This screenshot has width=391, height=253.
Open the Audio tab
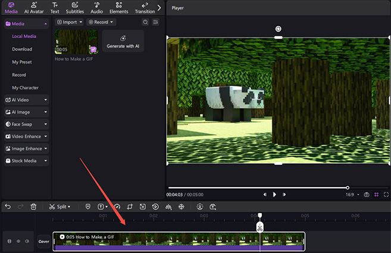[97, 8]
